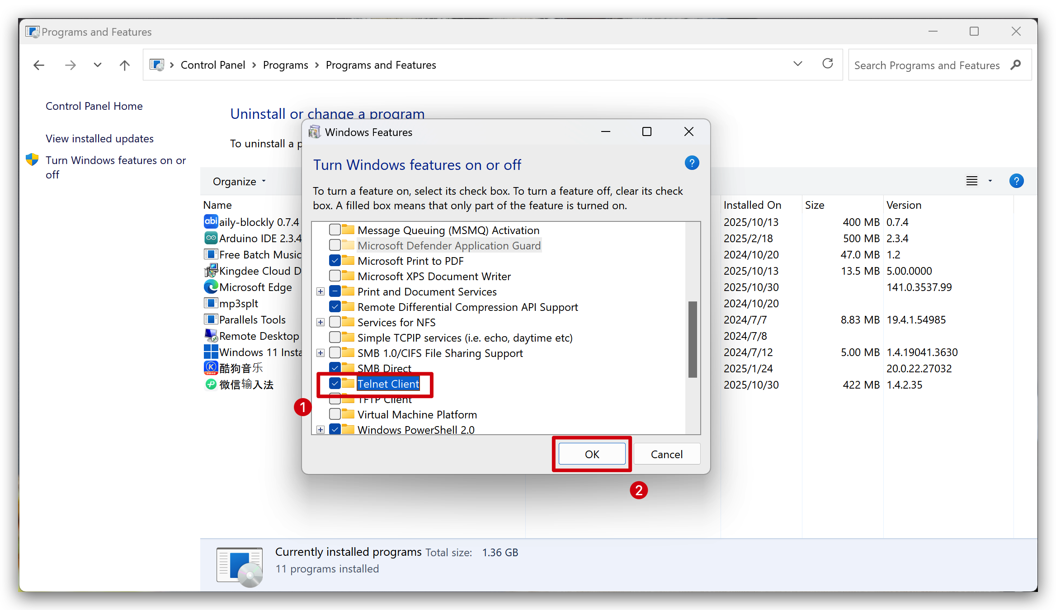Click the Arduino IDE program icon

[x=211, y=238]
